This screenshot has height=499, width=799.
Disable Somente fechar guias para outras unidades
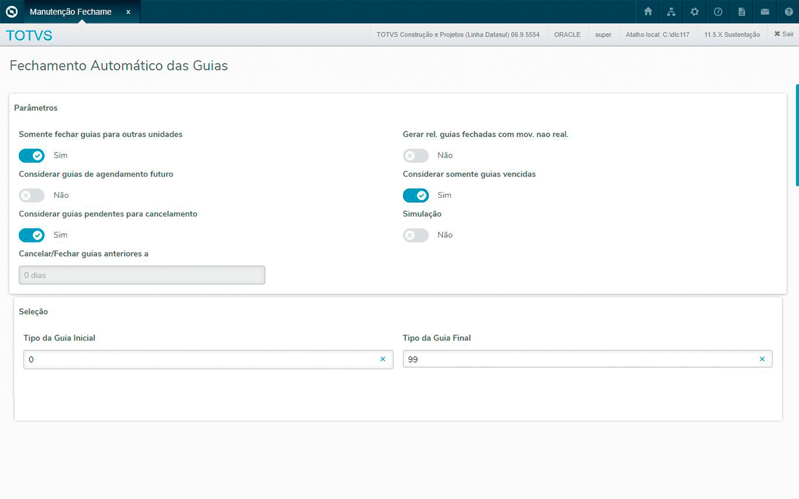click(32, 156)
